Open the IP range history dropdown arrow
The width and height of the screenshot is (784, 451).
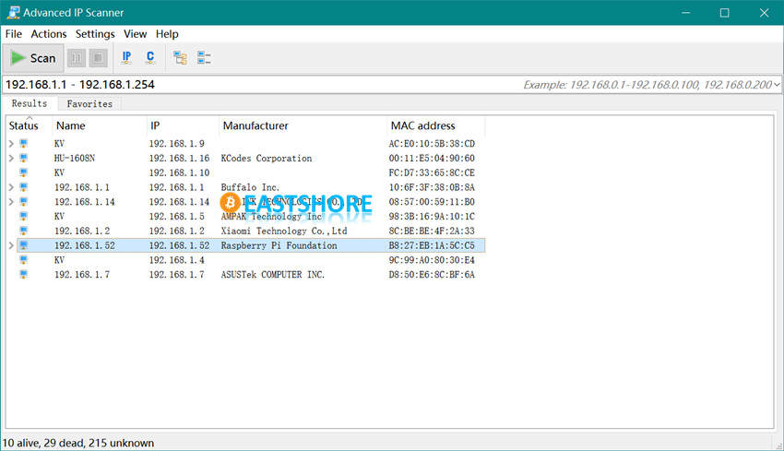tap(777, 85)
